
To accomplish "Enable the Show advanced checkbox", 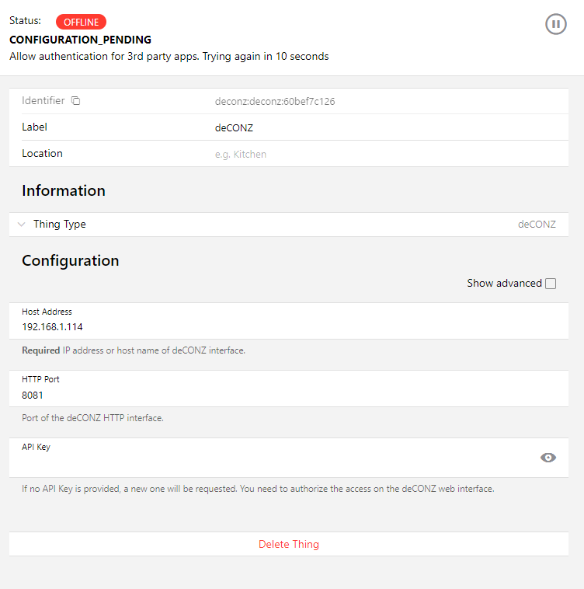I will [x=551, y=284].
